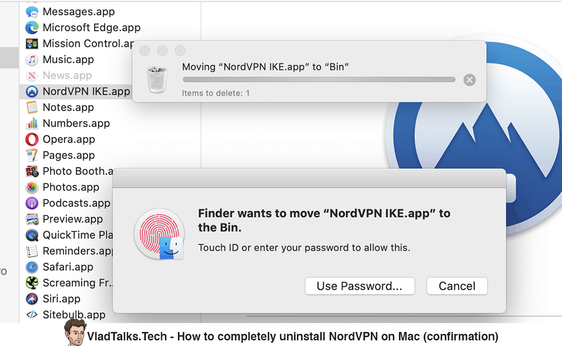
Task: Select the Preview.app file name
Action: click(x=73, y=219)
